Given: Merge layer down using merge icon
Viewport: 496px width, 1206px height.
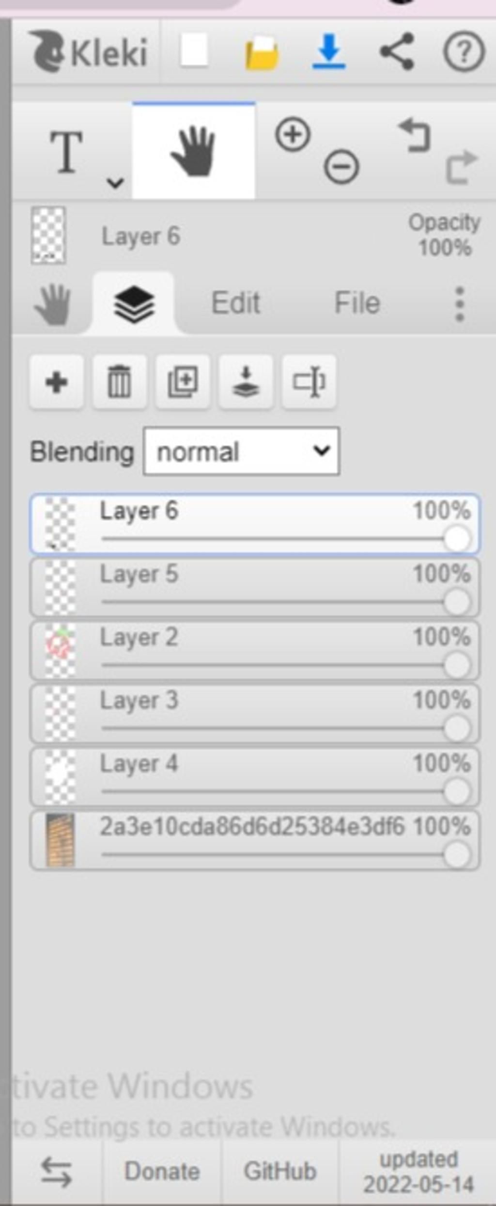Looking at the screenshot, I should point(246,382).
